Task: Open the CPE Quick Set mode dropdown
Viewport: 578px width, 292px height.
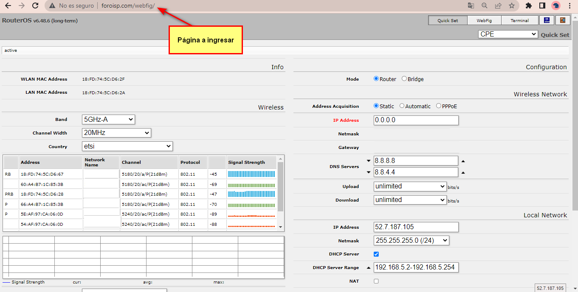Action: point(508,34)
